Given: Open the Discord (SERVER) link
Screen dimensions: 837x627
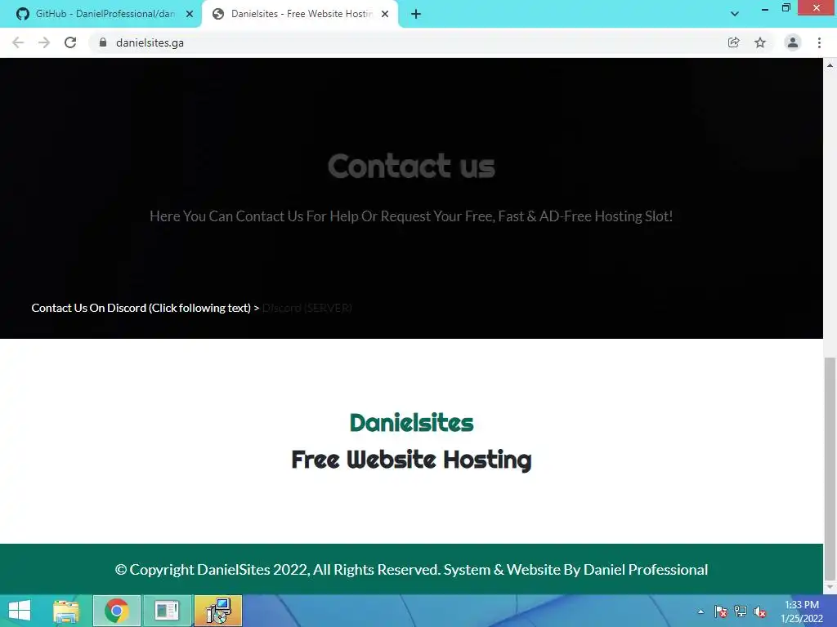Looking at the screenshot, I should click(307, 308).
